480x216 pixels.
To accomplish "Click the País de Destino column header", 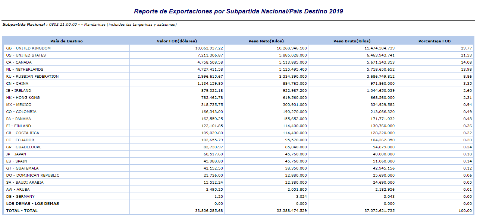I will 66,41.
